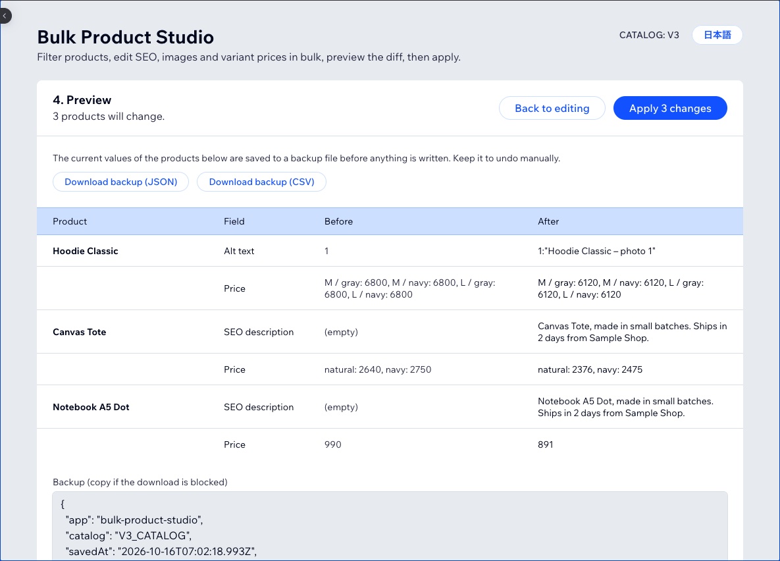Click Notebook A5 Dot (empty) before value
The height and width of the screenshot is (561, 780).
click(341, 407)
